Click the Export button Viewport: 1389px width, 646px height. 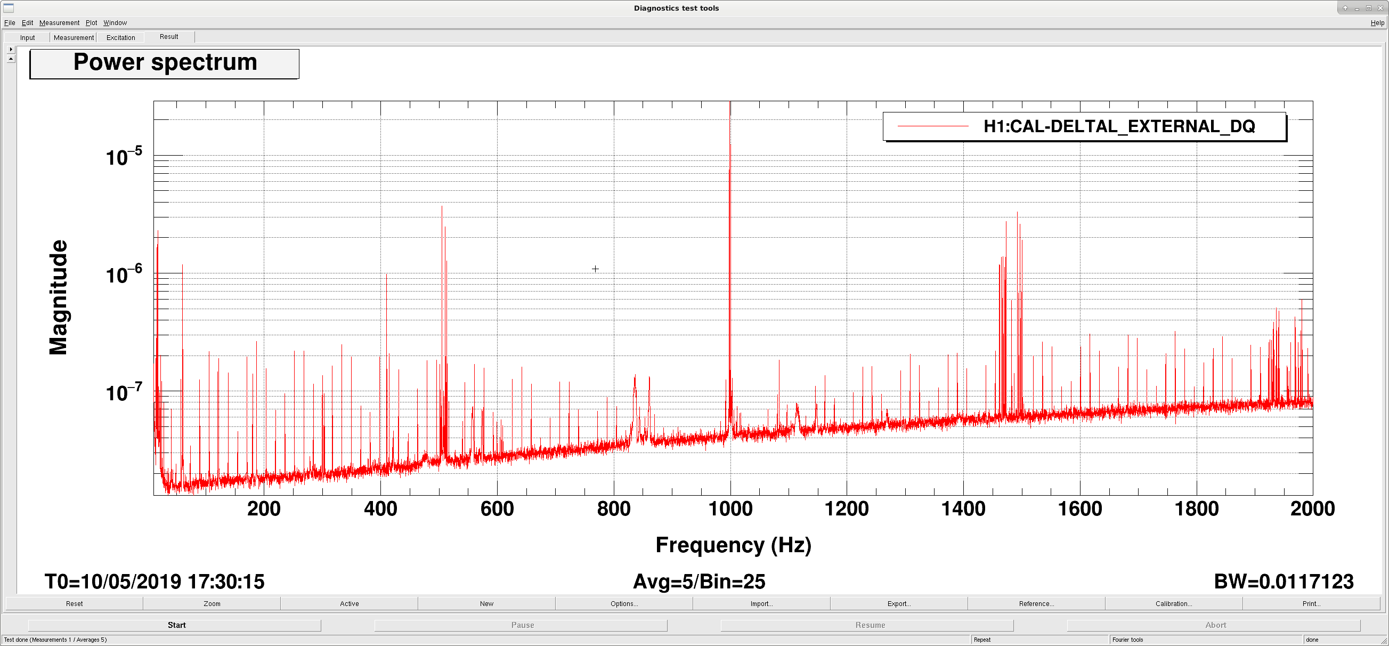899,603
